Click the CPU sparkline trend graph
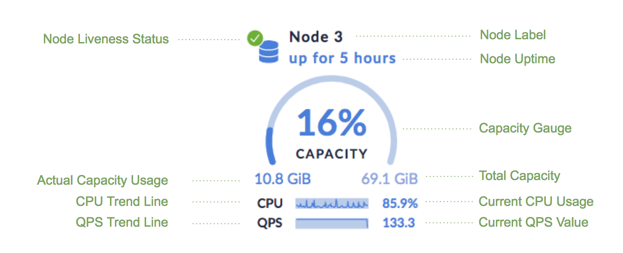 pos(332,203)
